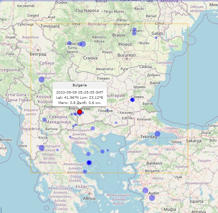
Task: Select the small marker south of Хасково
Action: (x=116, y=123)
